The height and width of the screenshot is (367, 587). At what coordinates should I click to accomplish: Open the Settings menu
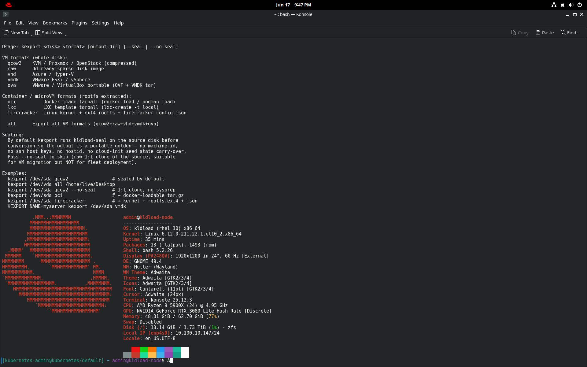click(100, 23)
